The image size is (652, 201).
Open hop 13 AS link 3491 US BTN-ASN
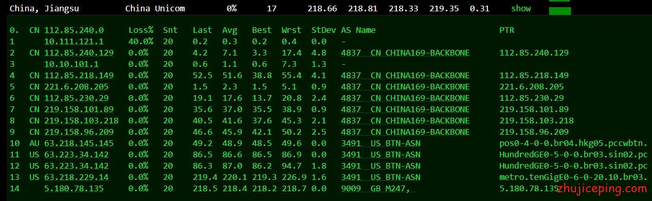click(381, 177)
